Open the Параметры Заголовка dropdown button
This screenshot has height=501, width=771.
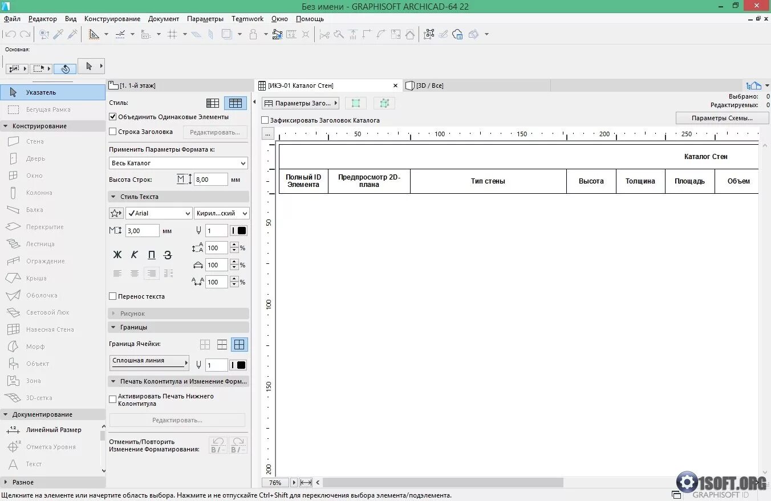pos(301,103)
